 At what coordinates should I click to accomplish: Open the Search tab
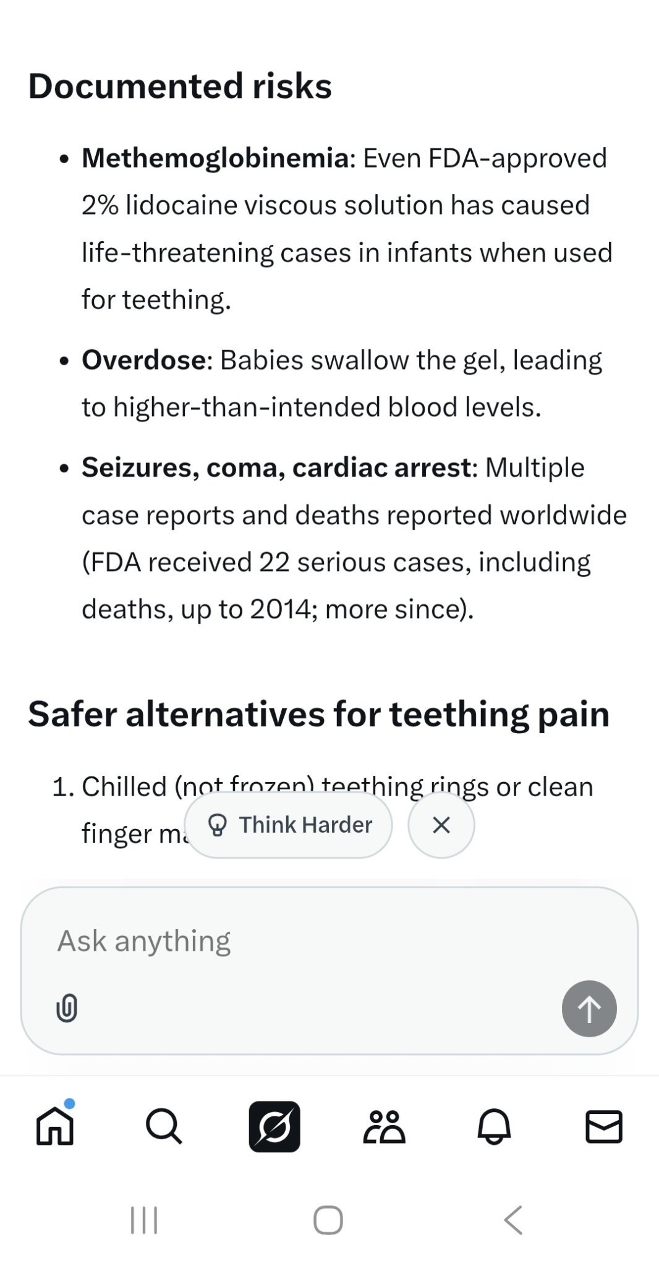[164, 1126]
